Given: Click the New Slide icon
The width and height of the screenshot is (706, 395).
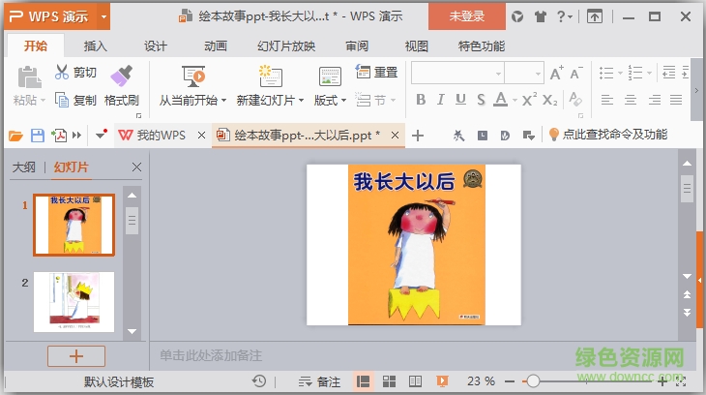Looking at the screenshot, I should point(270,76).
